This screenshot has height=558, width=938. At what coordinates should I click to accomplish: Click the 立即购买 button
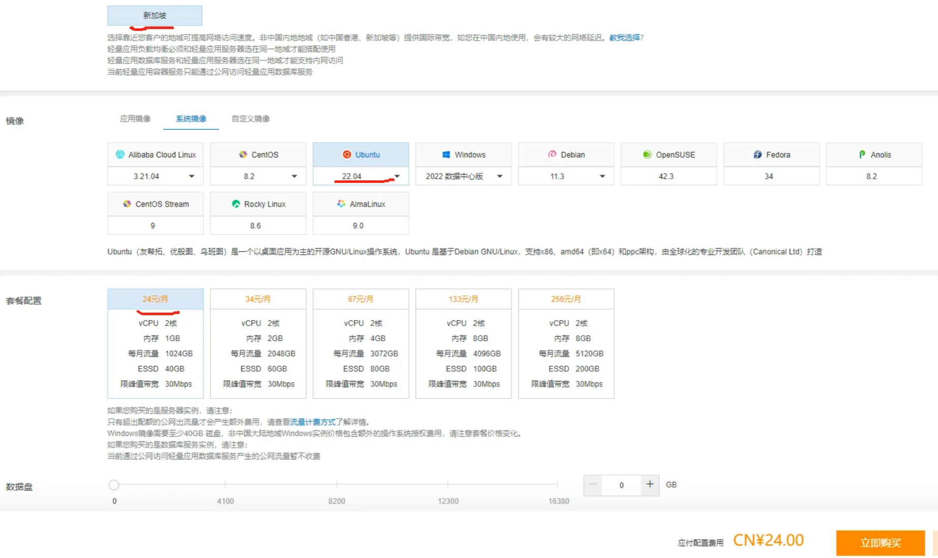point(881,543)
